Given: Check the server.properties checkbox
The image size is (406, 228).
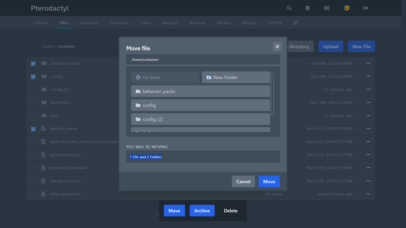Looking at the screenshot, I should point(33,194).
